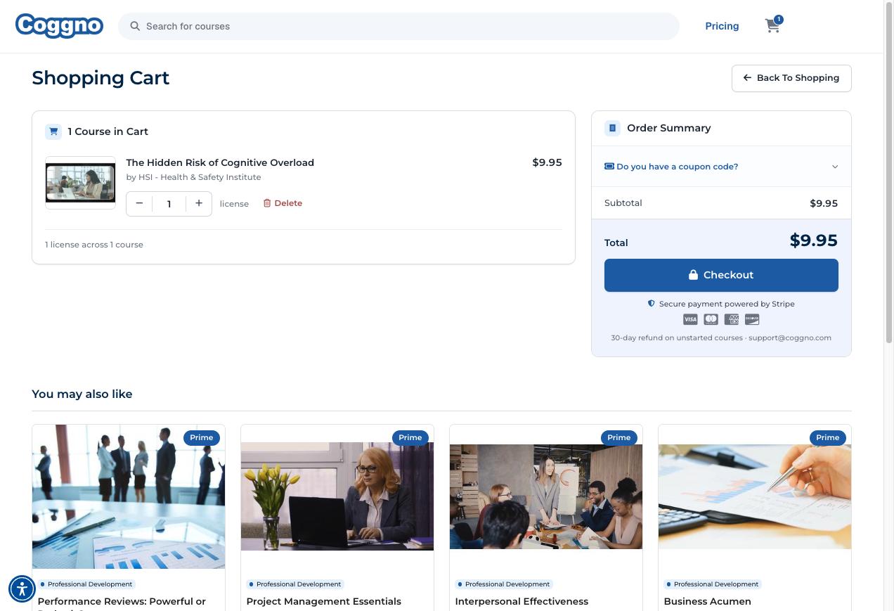Click the Subtotal $9.95 amount

(824, 203)
